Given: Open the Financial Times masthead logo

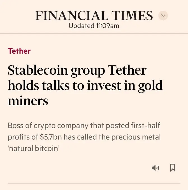Looking at the screenshot, I should (x=94, y=16).
